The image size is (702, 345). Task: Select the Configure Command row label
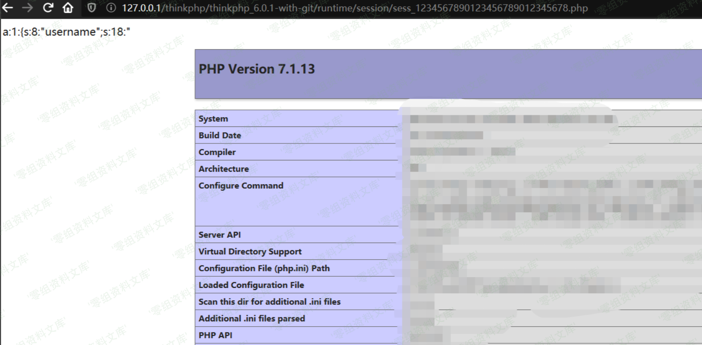(x=241, y=186)
